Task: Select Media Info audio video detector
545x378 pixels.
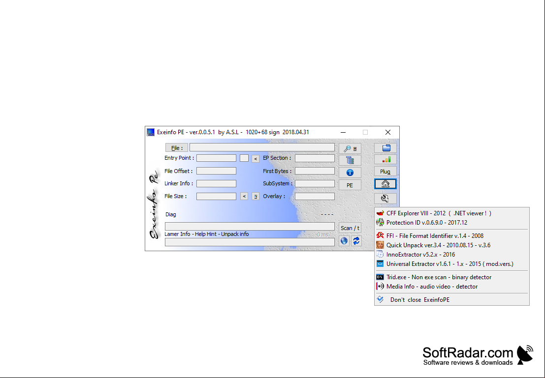Action: pyautogui.click(x=452, y=287)
